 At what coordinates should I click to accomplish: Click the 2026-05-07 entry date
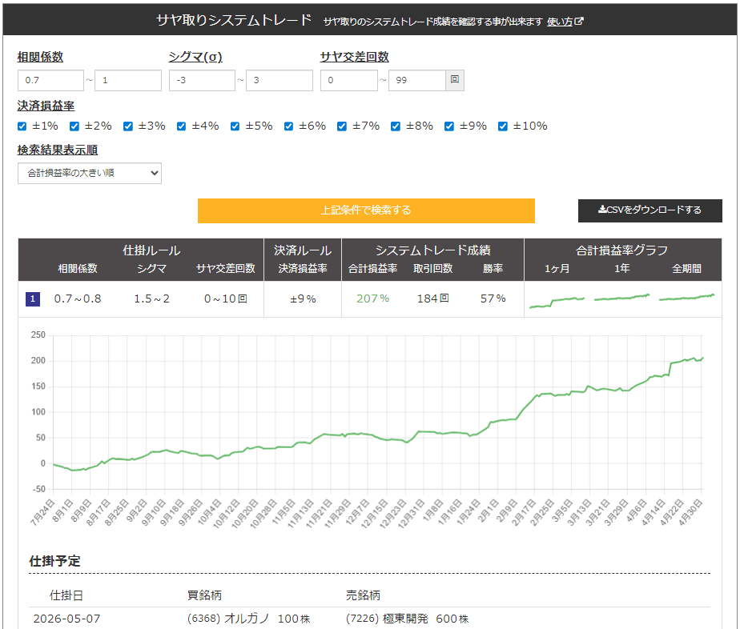coord(67,619)
